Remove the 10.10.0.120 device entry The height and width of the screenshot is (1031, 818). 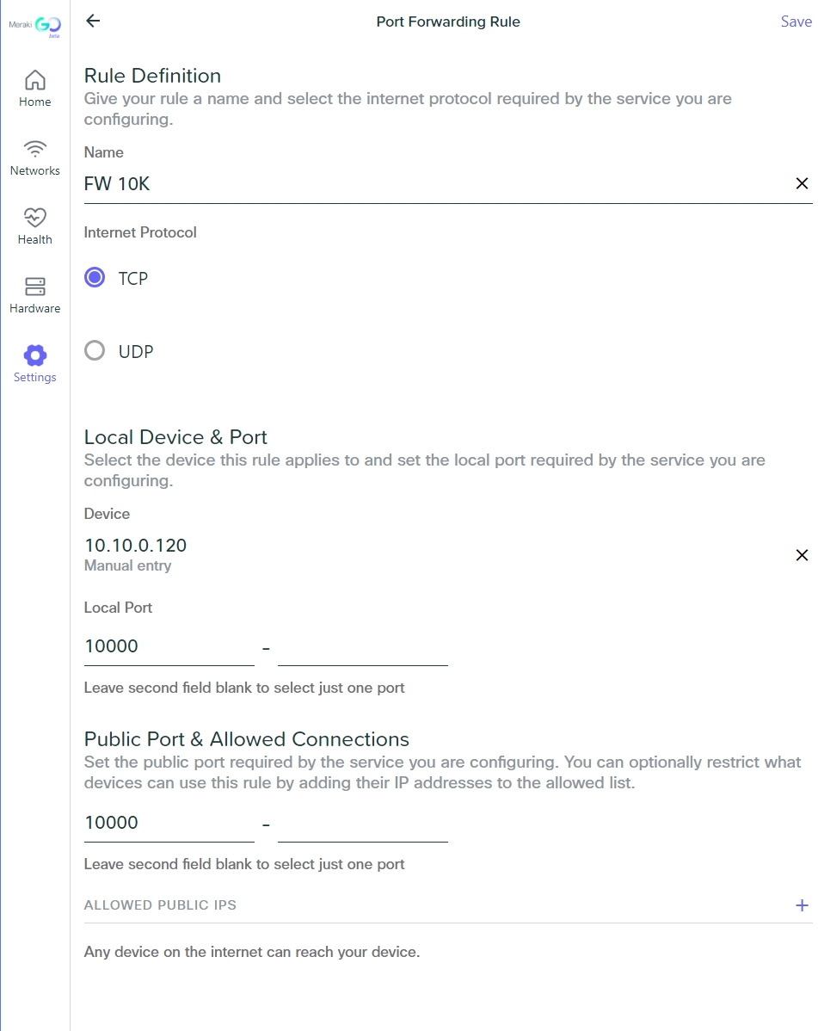pyautogui.click(x=802, y=555)
